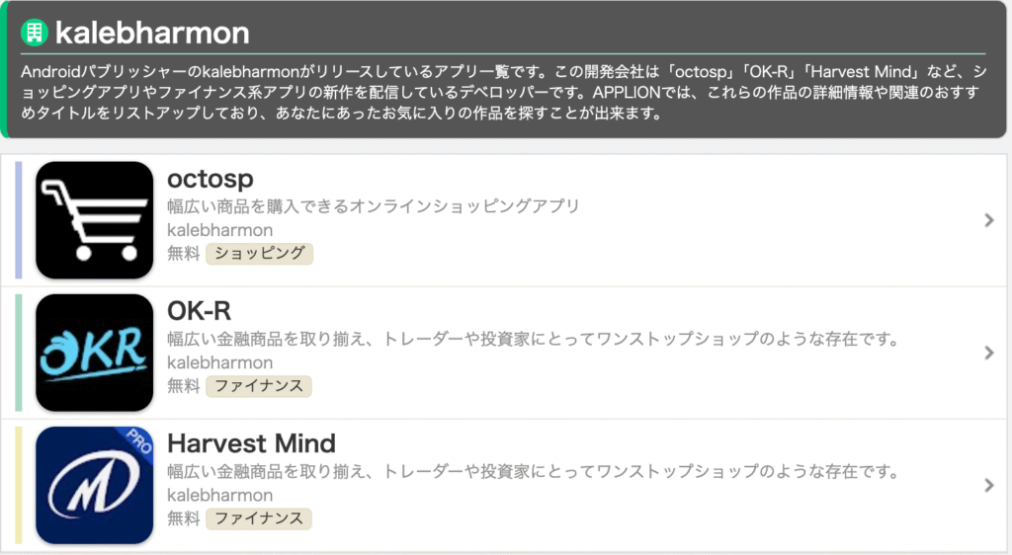
Task: Click the Harvest Mind app icon
Action: [95, 485]
